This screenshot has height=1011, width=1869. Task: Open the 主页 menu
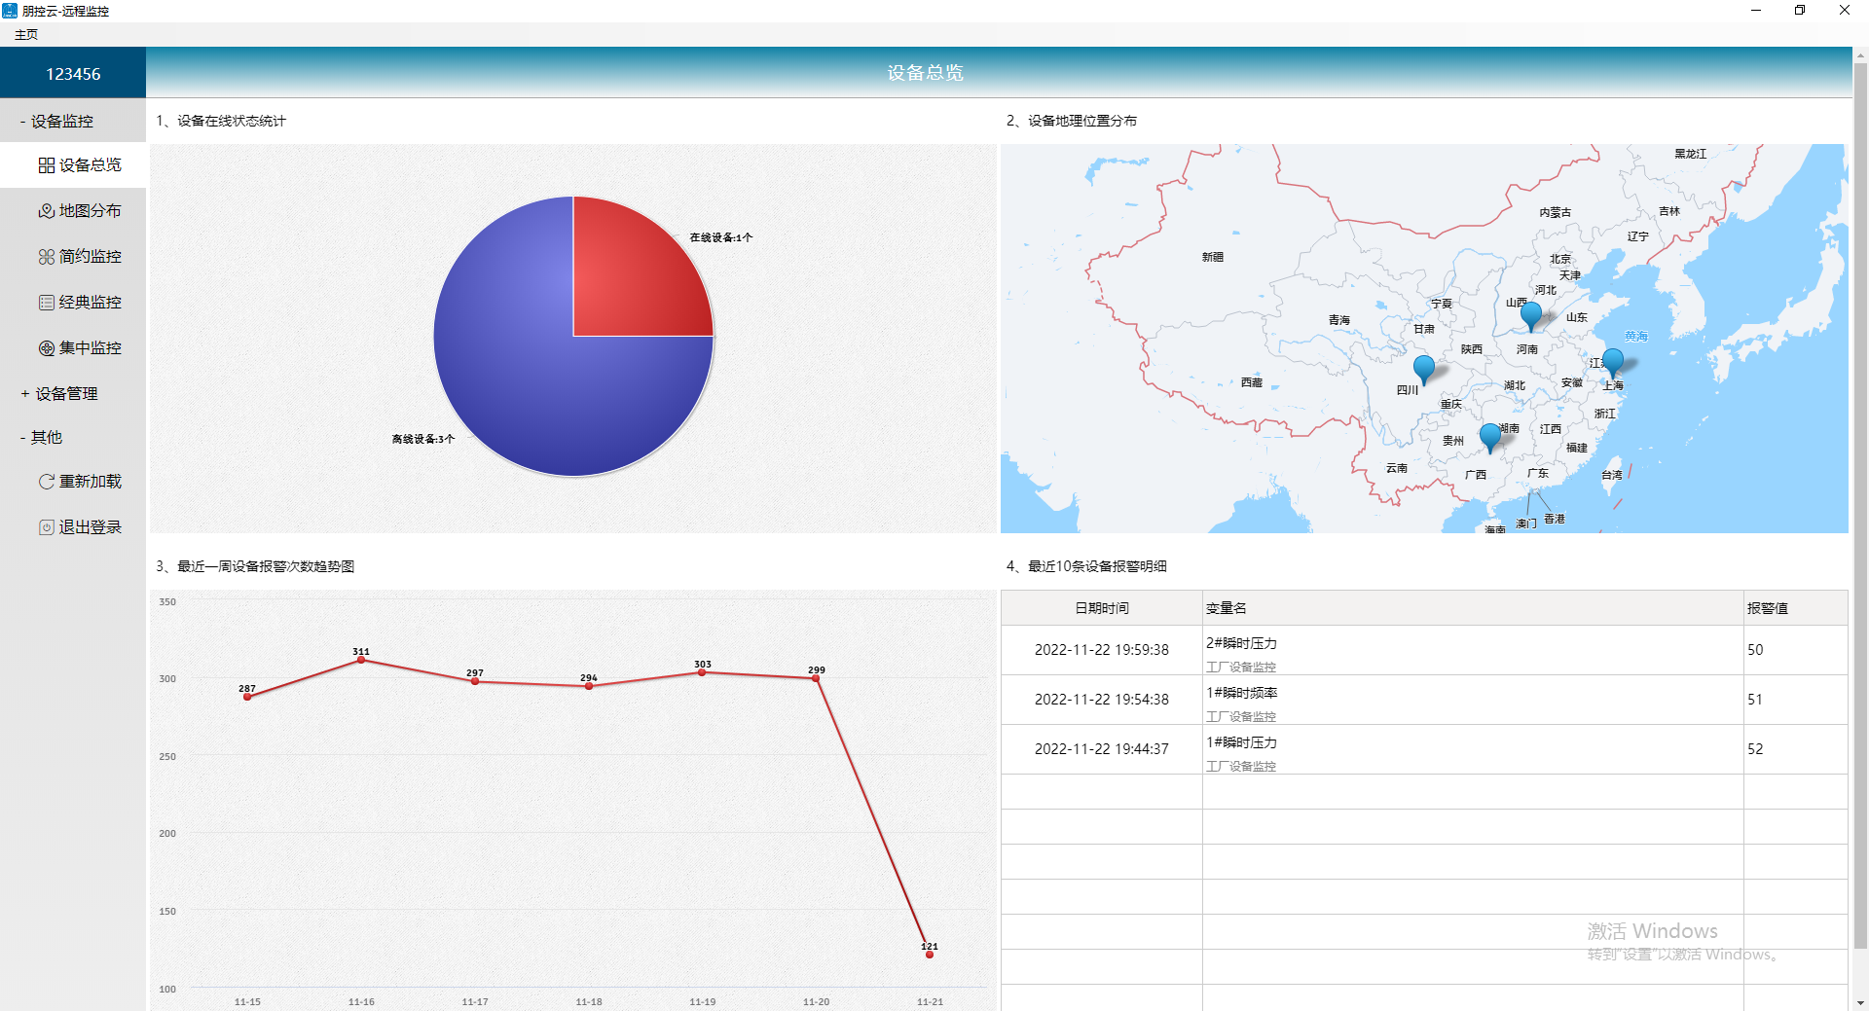pos(26,35)
